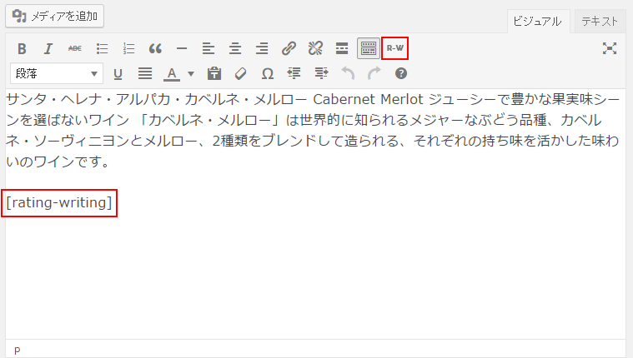Switch to the ビジュアル (Visual) tab
This screenshot has width=633, height=358.
tap(537, 22)
